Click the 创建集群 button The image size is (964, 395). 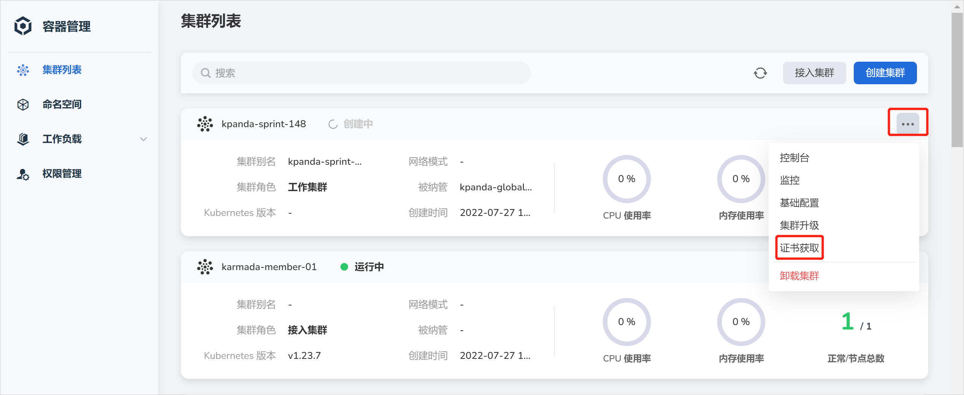pyautogui.click(x=885, y=73)
